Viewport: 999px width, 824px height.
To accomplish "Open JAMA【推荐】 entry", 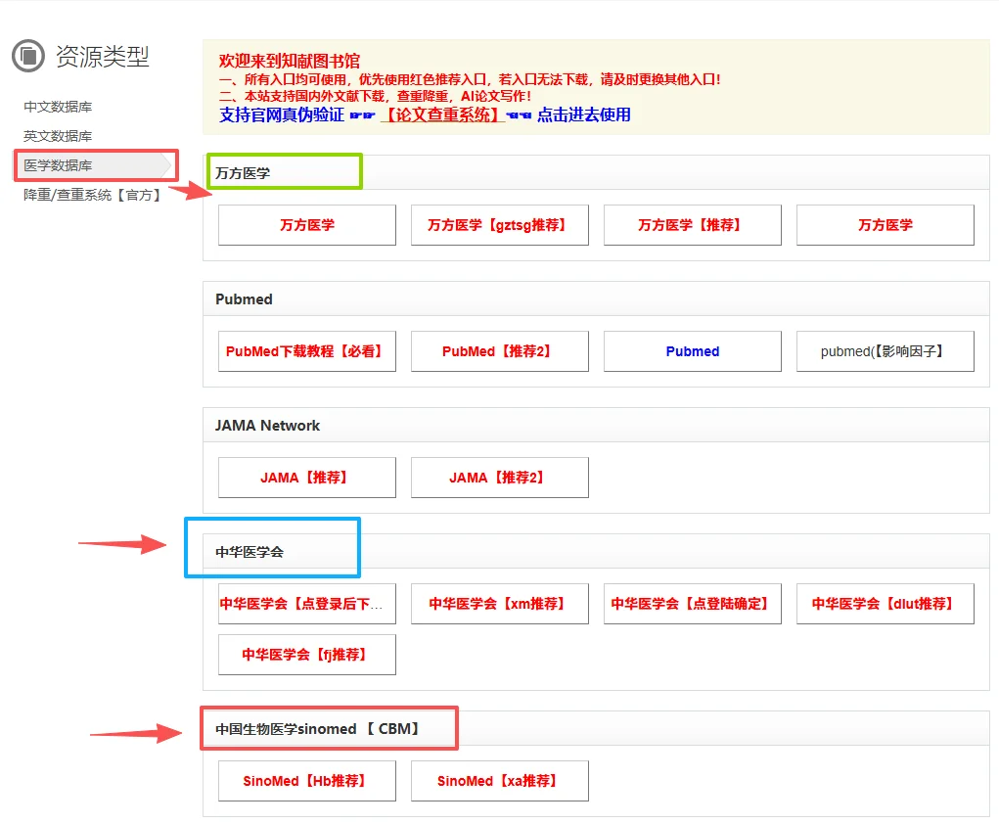I will (307, 478).
